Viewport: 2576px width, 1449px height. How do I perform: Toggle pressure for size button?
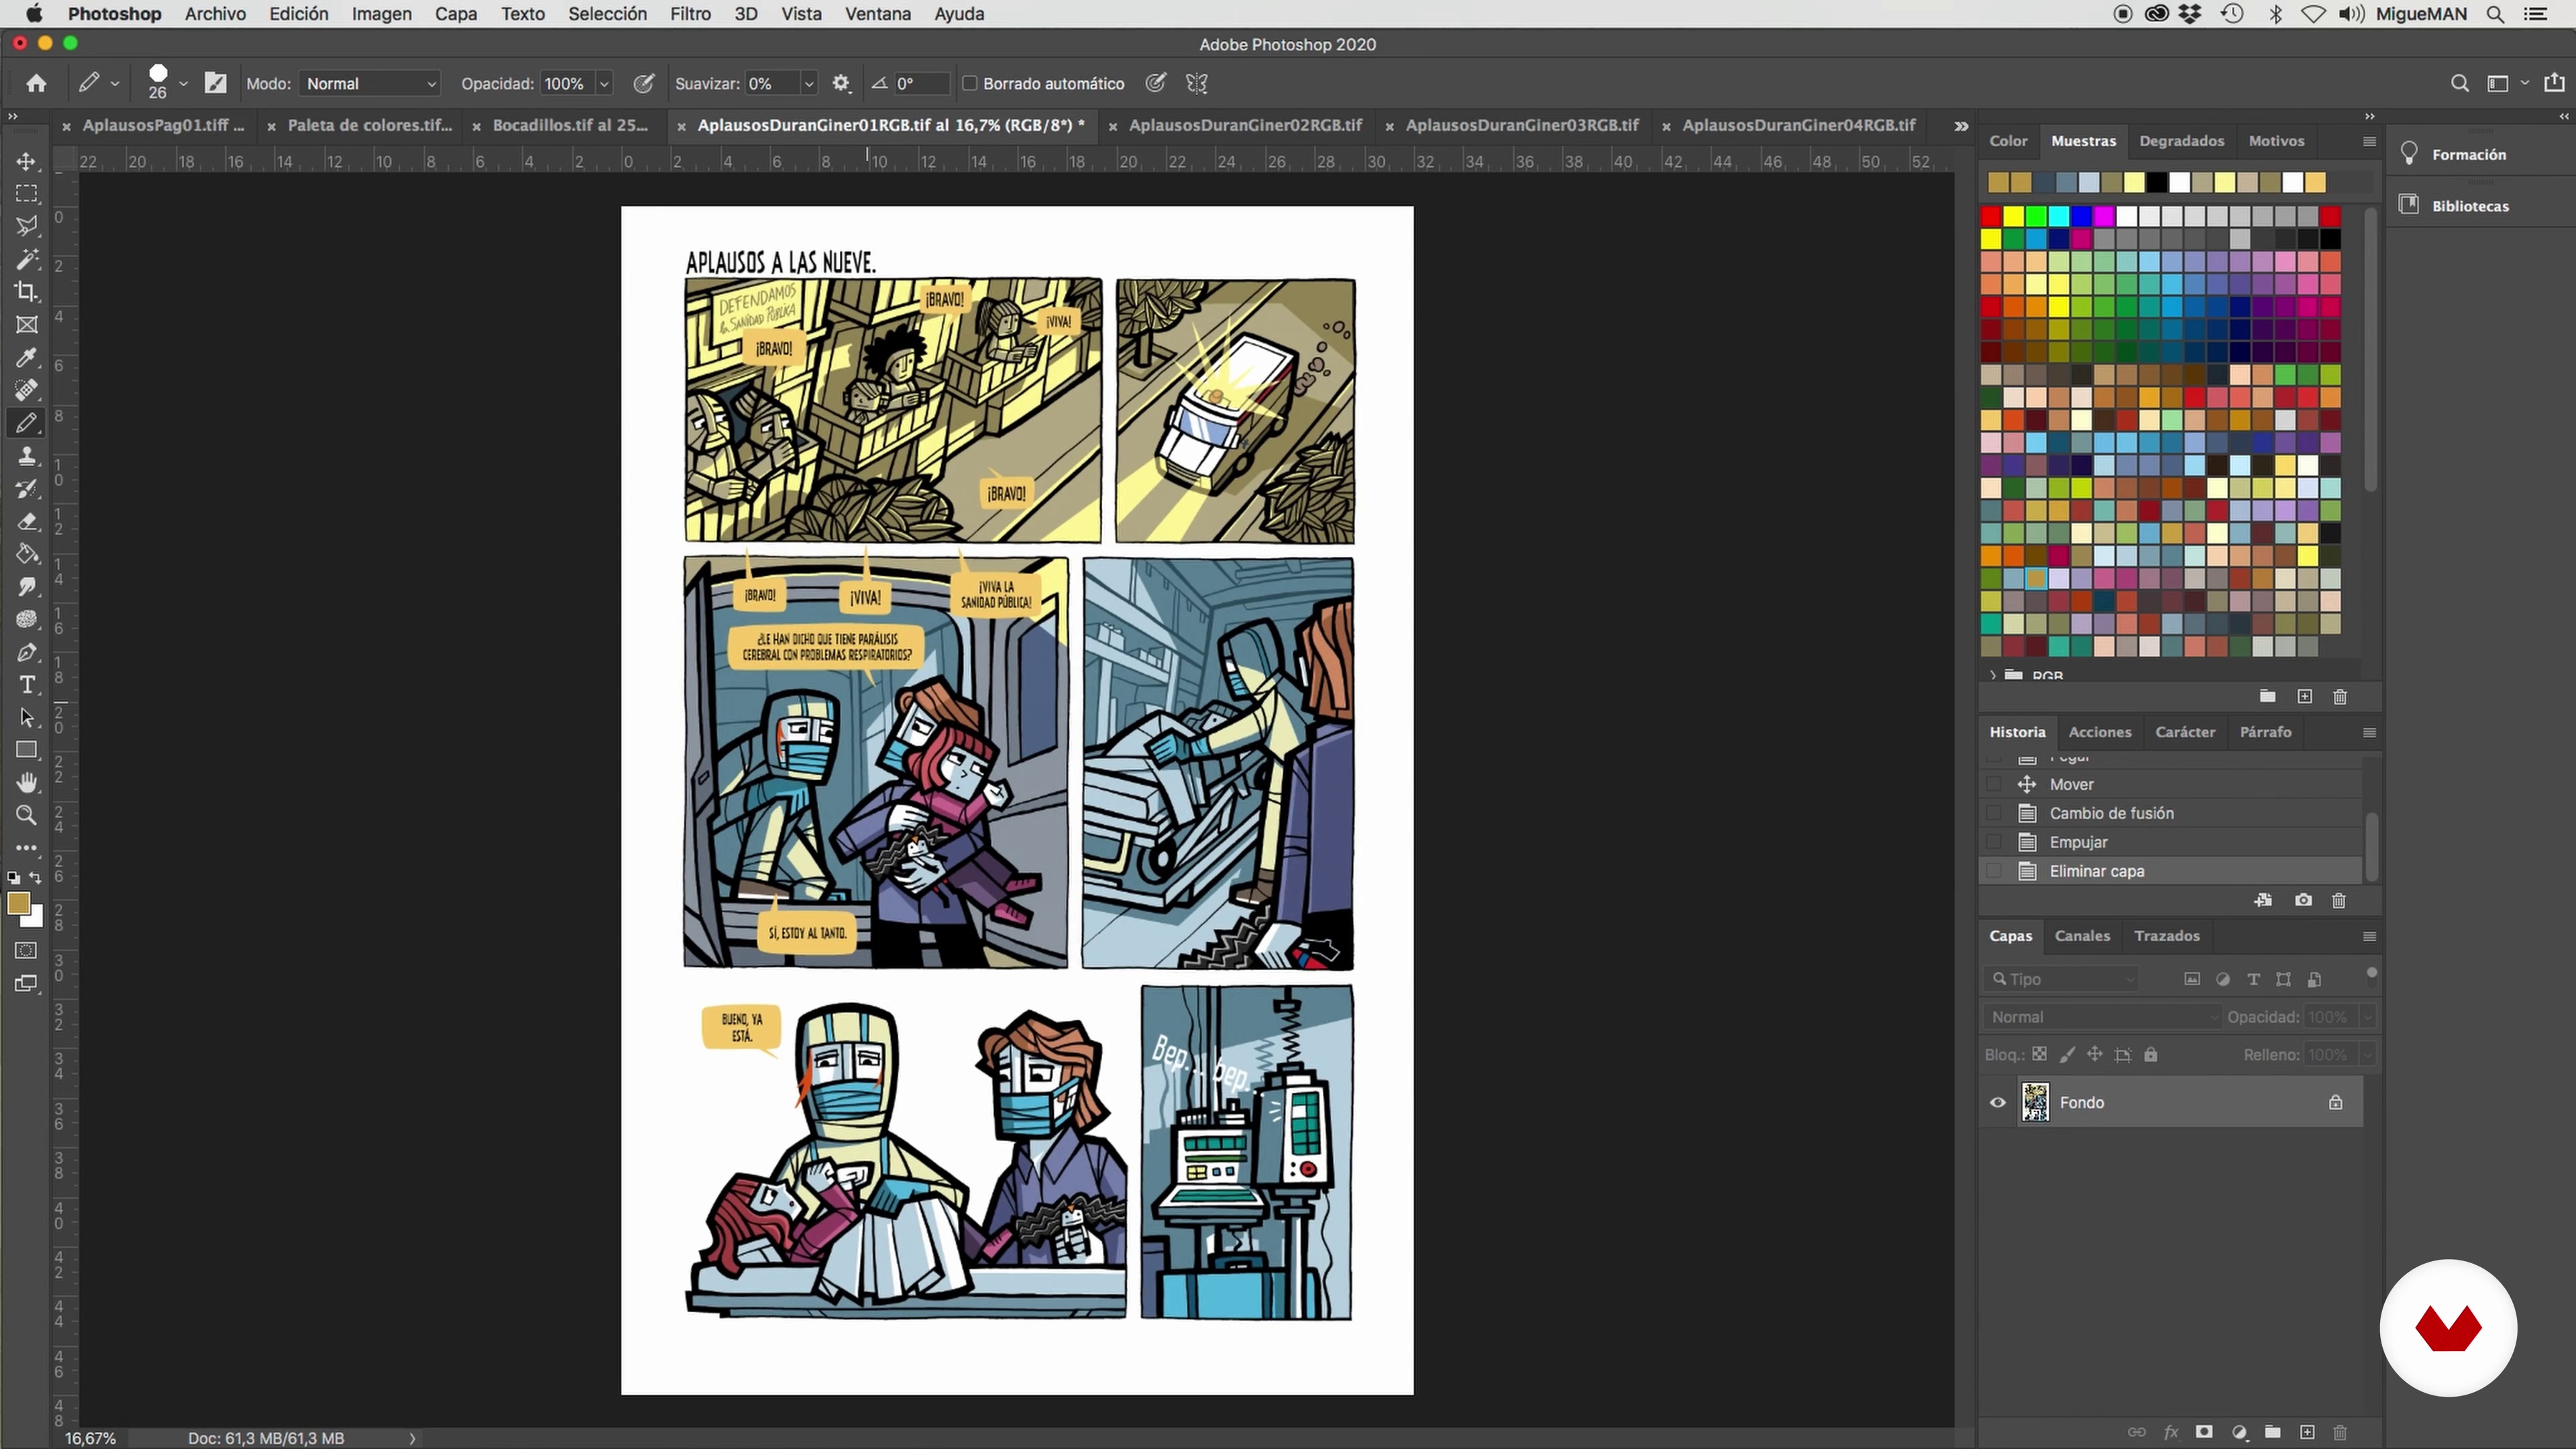point(1156,83)
